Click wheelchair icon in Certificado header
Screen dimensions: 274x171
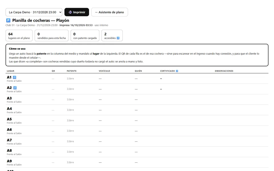click(x=177, y=71)
